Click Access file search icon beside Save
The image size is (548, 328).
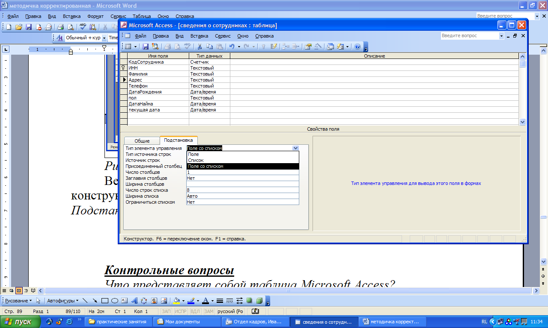coord(155,47)
